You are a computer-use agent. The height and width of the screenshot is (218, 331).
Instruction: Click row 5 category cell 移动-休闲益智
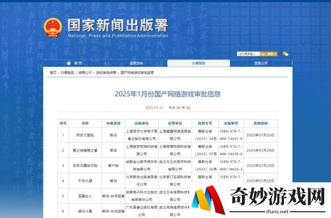point(113,196)
